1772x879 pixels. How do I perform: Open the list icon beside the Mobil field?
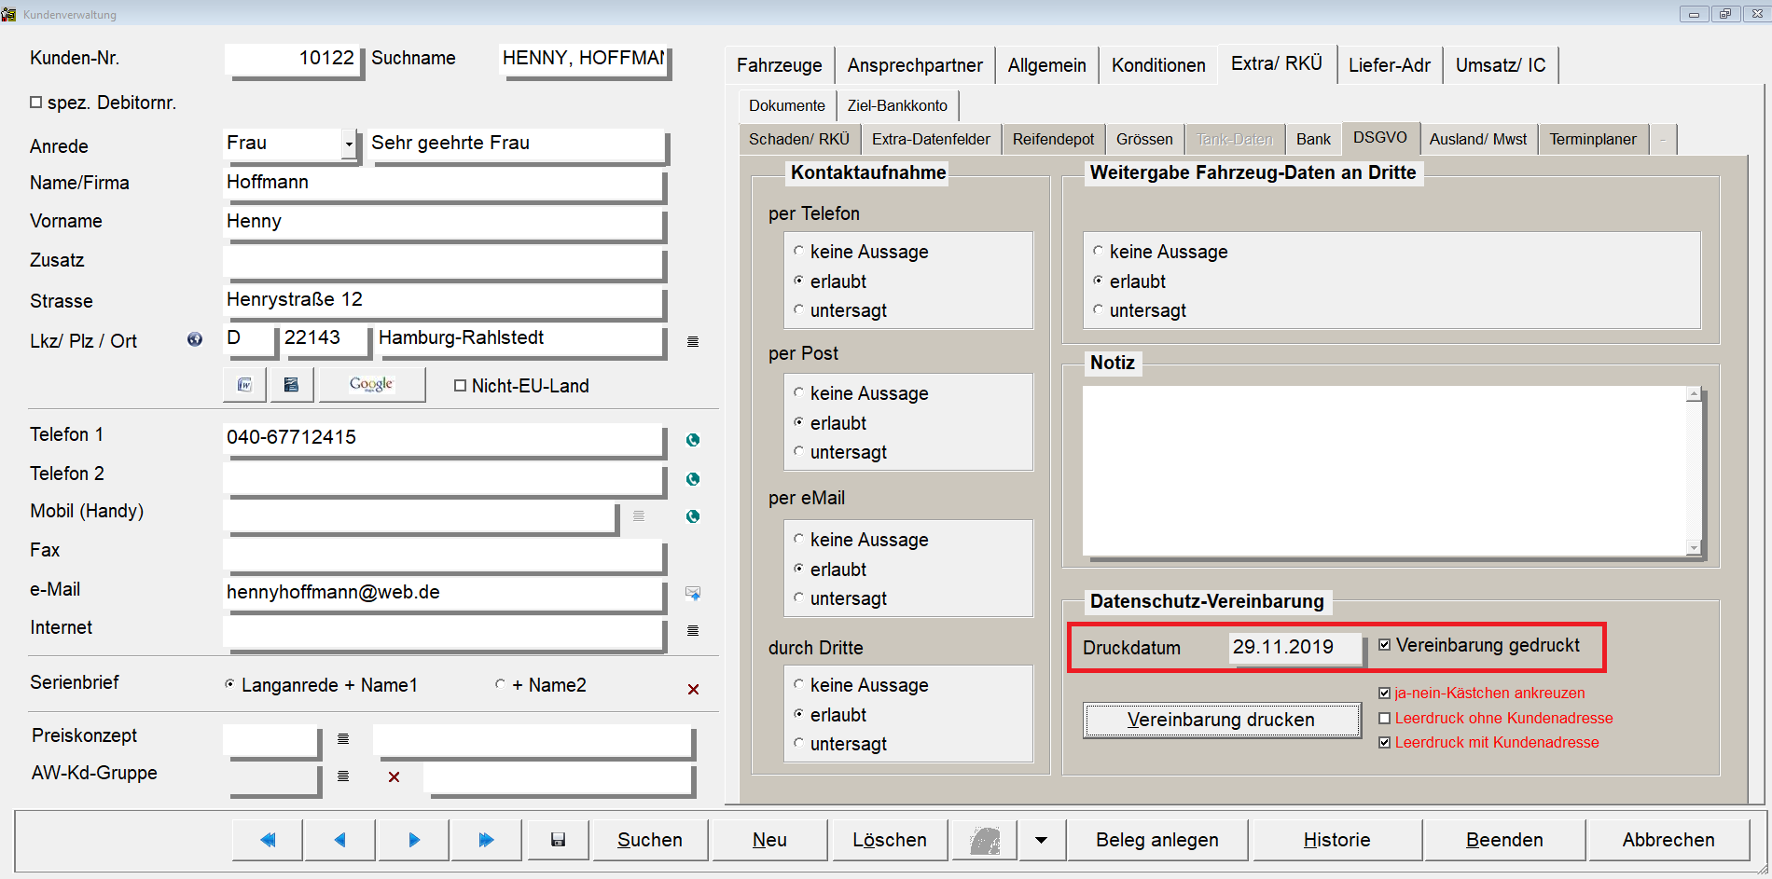639,515
